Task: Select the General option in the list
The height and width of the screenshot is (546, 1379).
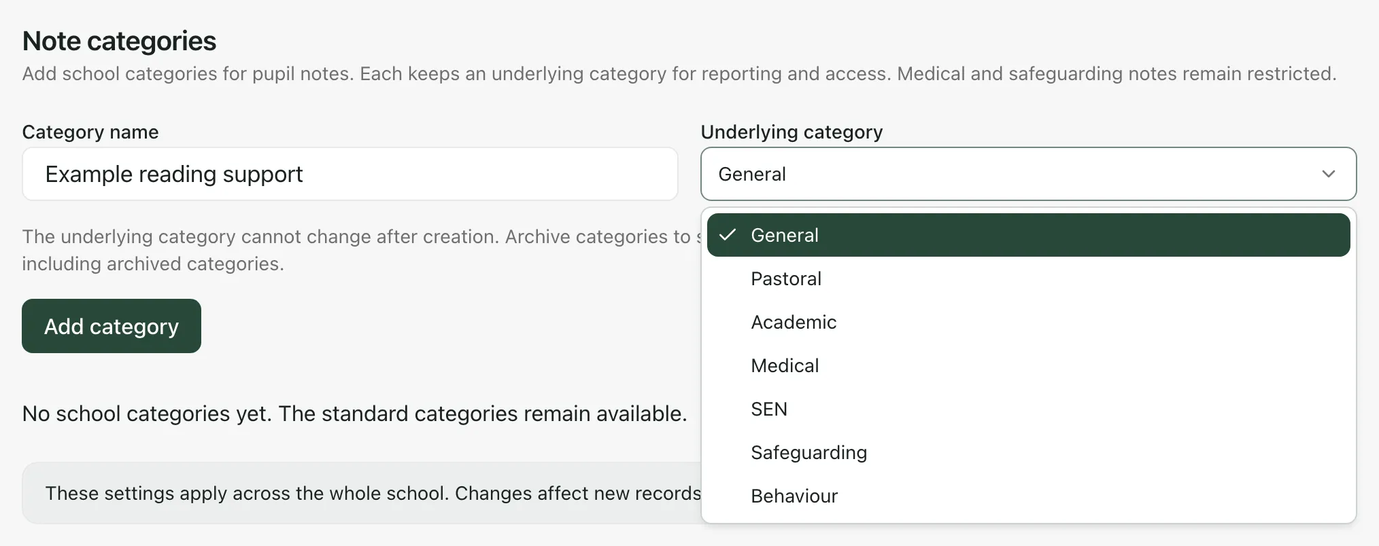Action: coord(1028,235)
